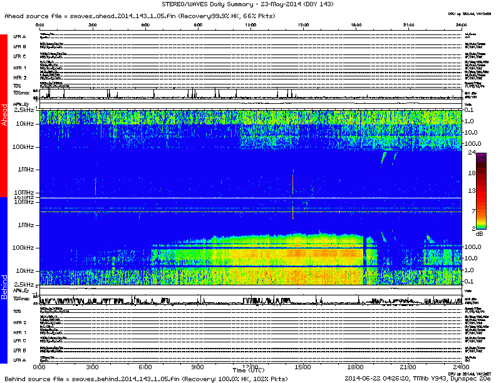The image size is (496, 383).
Task: Click the 2.5kHz label on Behind spectrogram
Action: tap(24, 284)
